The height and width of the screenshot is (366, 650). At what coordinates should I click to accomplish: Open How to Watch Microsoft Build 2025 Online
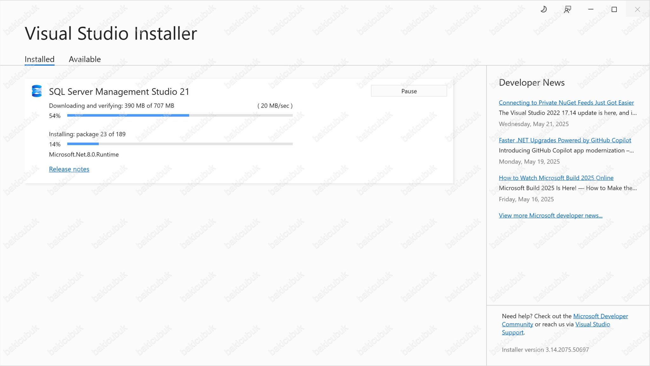click(556, 178)
